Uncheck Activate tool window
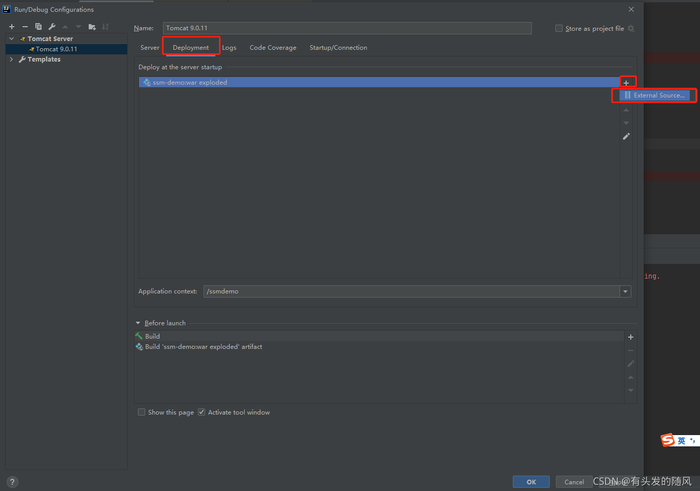 click(202, 413)
